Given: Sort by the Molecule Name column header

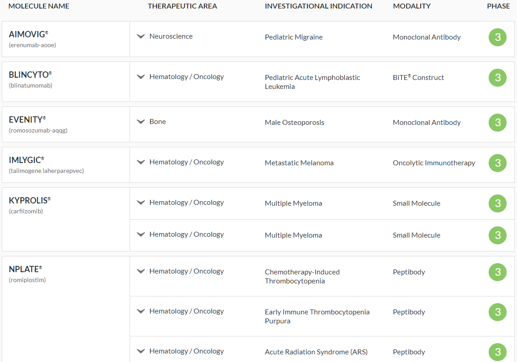Looking at the screenshot, I should pyautogui.click(x=39, y=6).
